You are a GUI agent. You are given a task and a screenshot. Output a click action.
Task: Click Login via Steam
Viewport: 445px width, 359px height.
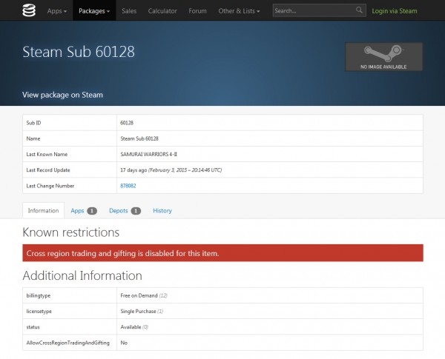394,11
